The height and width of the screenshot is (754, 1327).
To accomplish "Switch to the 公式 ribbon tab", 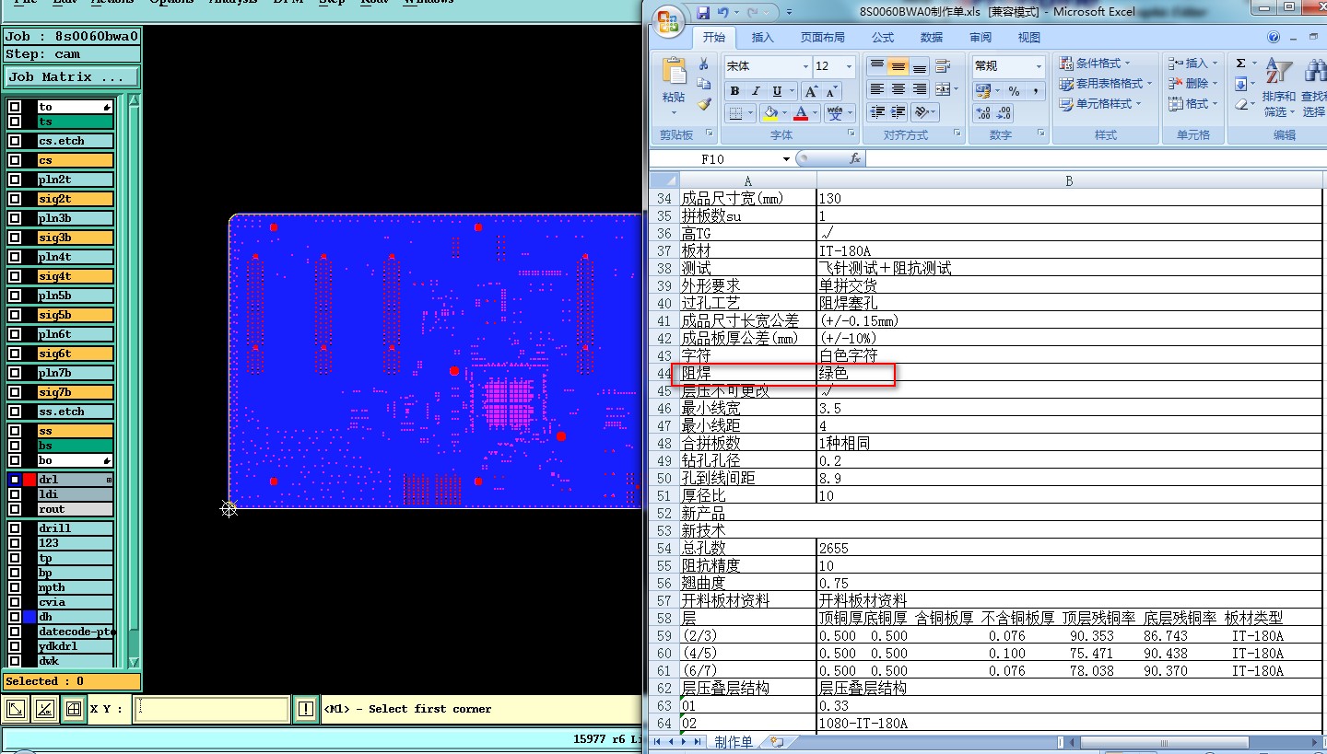I will 883,38.
